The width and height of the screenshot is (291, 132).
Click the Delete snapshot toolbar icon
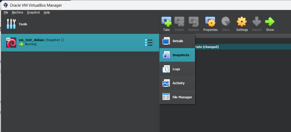click(179, 22)
